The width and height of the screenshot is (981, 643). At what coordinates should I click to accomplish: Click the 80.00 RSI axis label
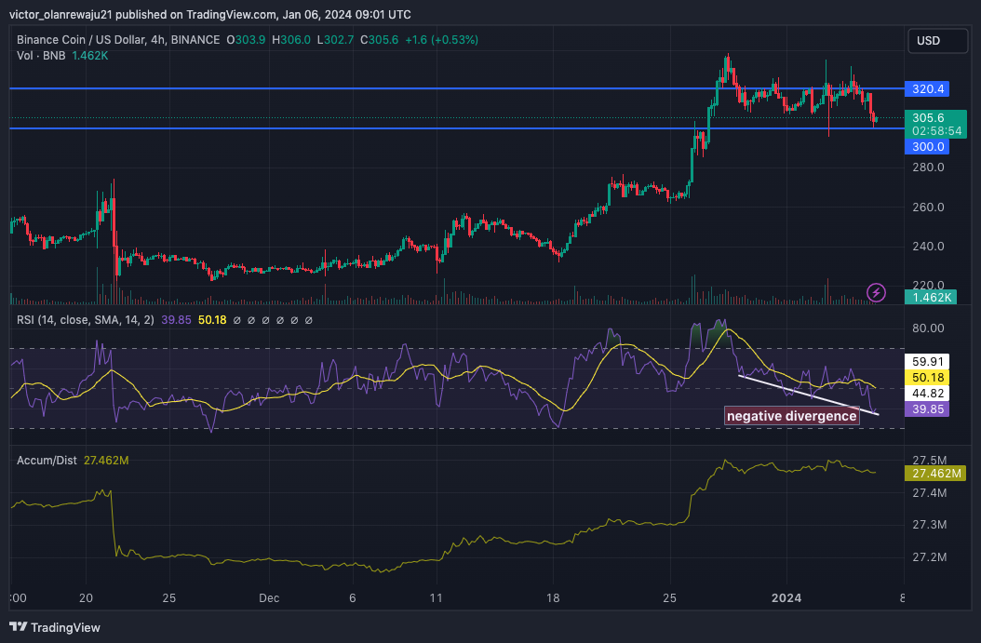(928, 328)
